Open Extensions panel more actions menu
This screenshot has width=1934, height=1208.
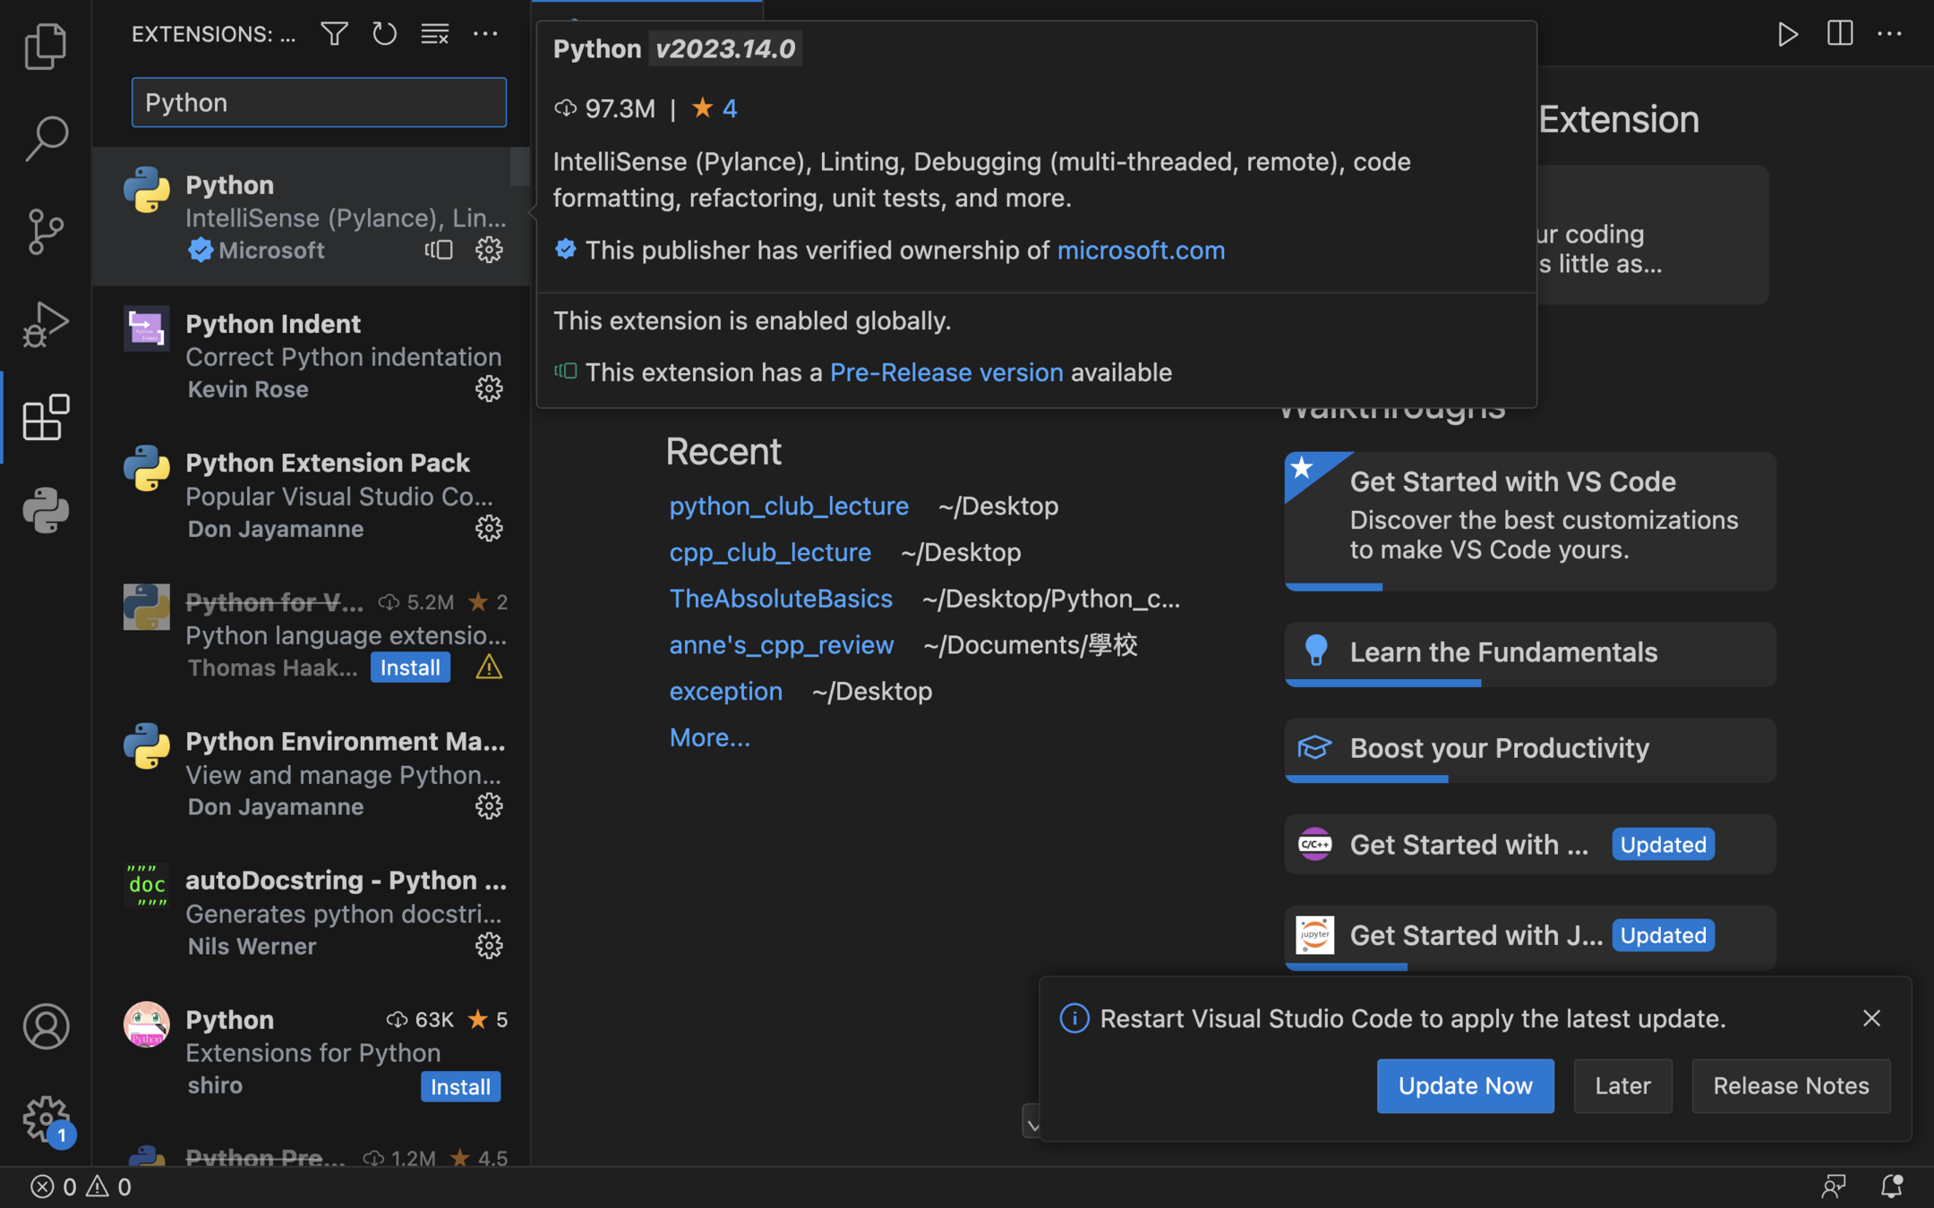click(485, 34)
